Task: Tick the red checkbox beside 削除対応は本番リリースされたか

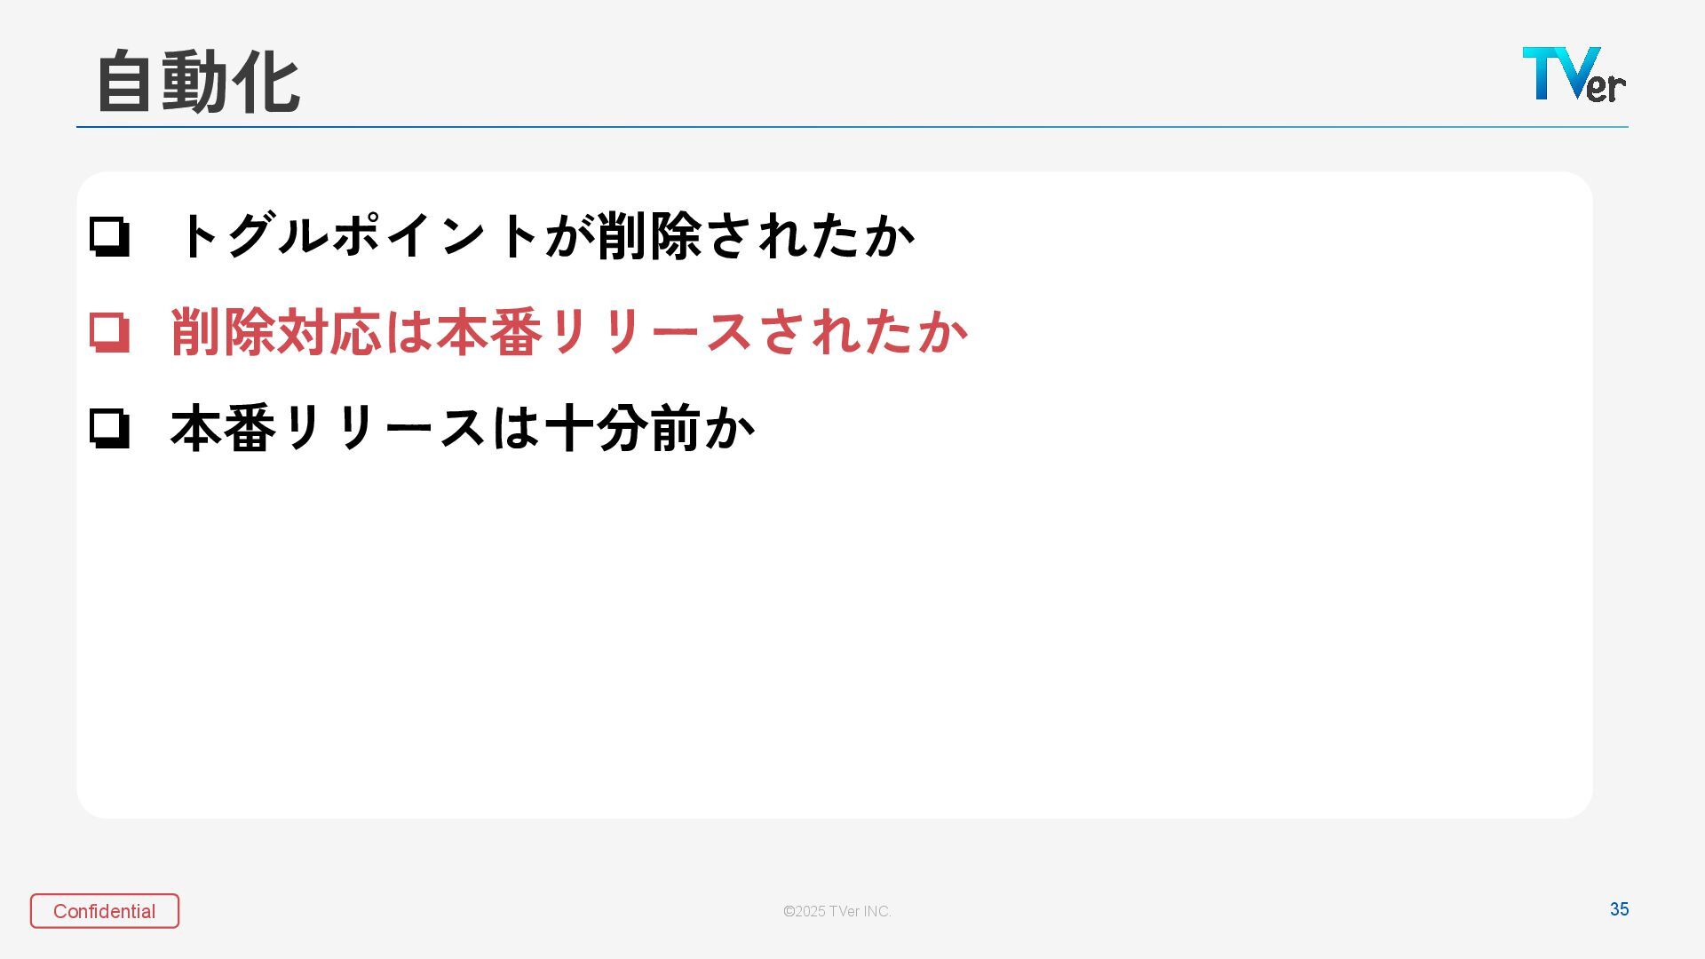Action: [109, 333]
